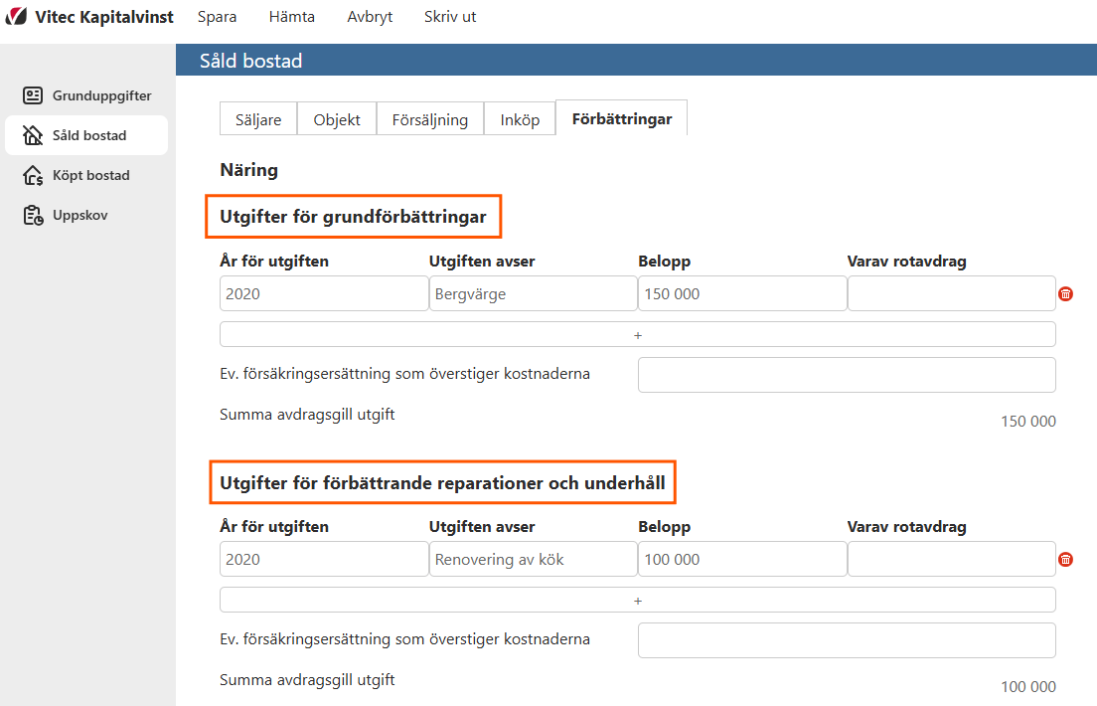Add a new grundförbättringar row with plus
1097x706 pixels.
point(637,334)
